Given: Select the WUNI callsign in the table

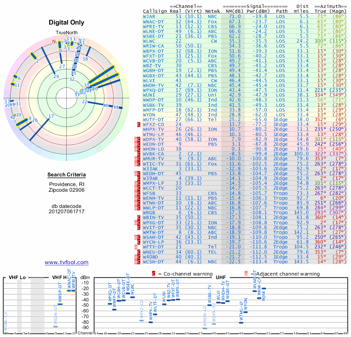Looking at the screenshot, I should tap(149, 95).
